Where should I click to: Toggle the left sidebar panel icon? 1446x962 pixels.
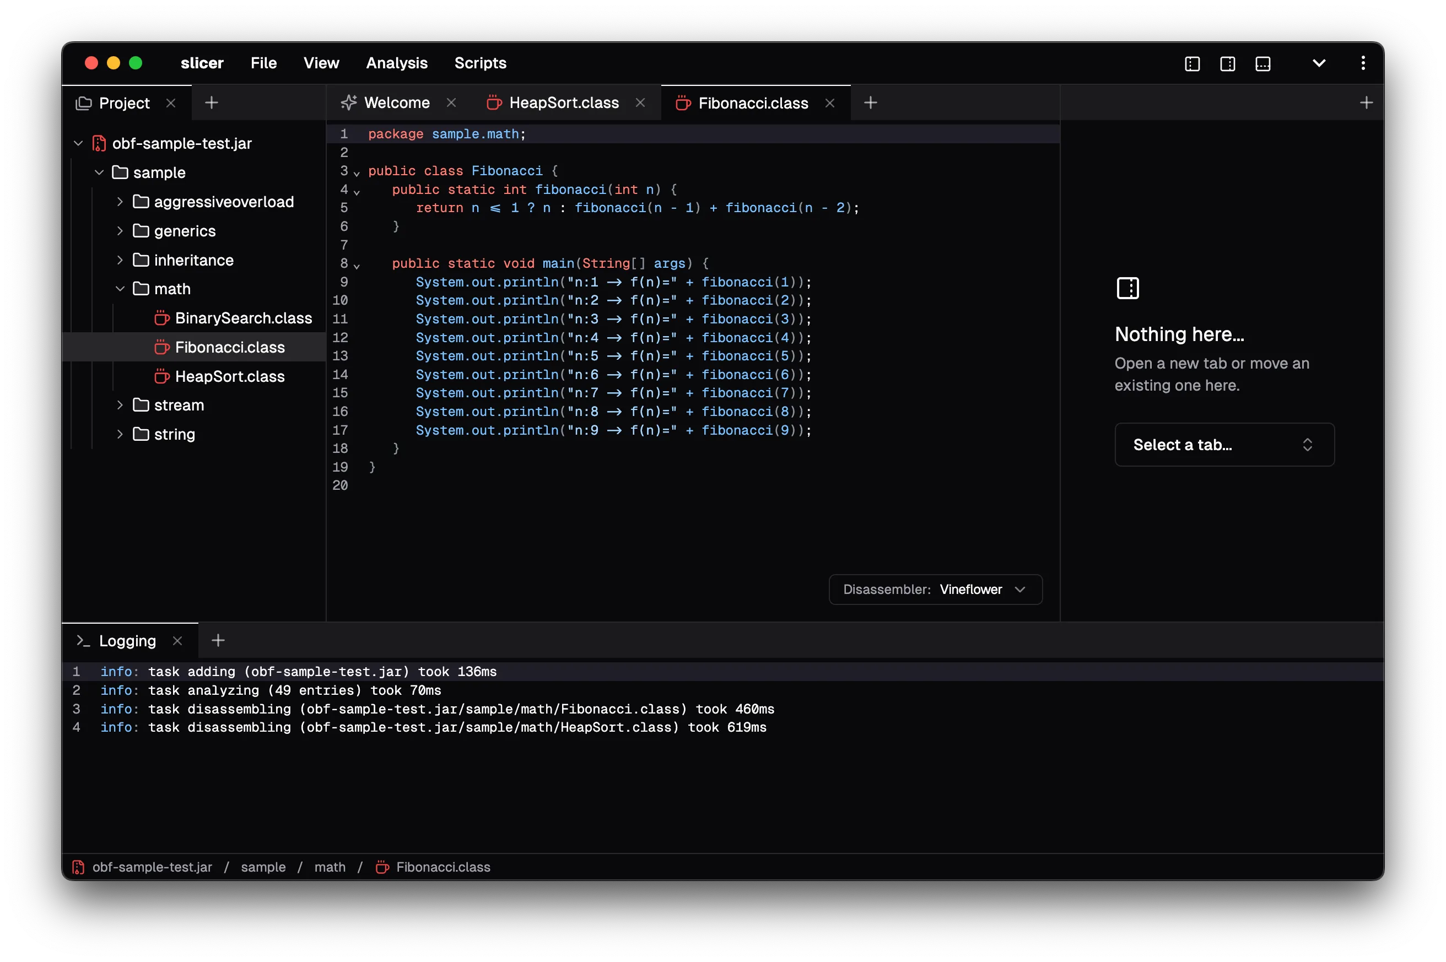click(x=1192, y=64)
